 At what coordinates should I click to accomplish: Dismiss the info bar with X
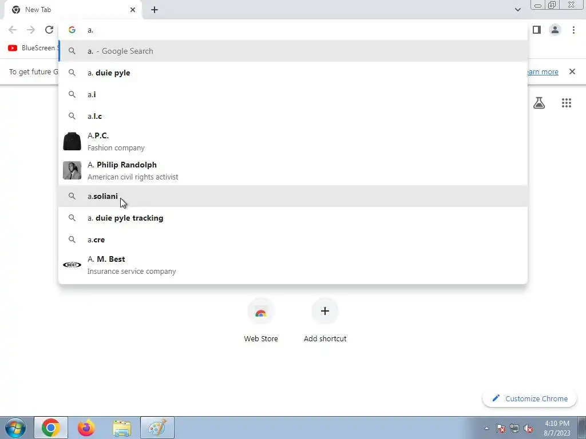coord(572,71)
